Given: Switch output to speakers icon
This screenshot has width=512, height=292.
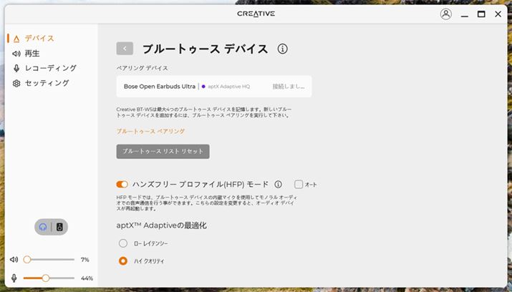Looking at the screenshot, I should (x=59, y=227).
